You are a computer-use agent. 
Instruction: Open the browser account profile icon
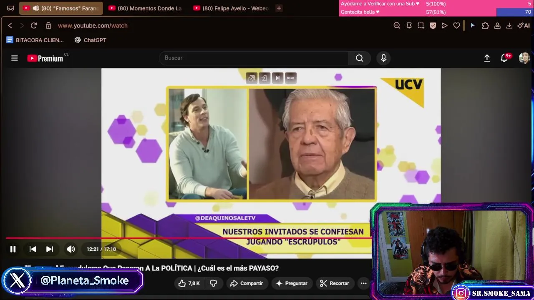497,25
